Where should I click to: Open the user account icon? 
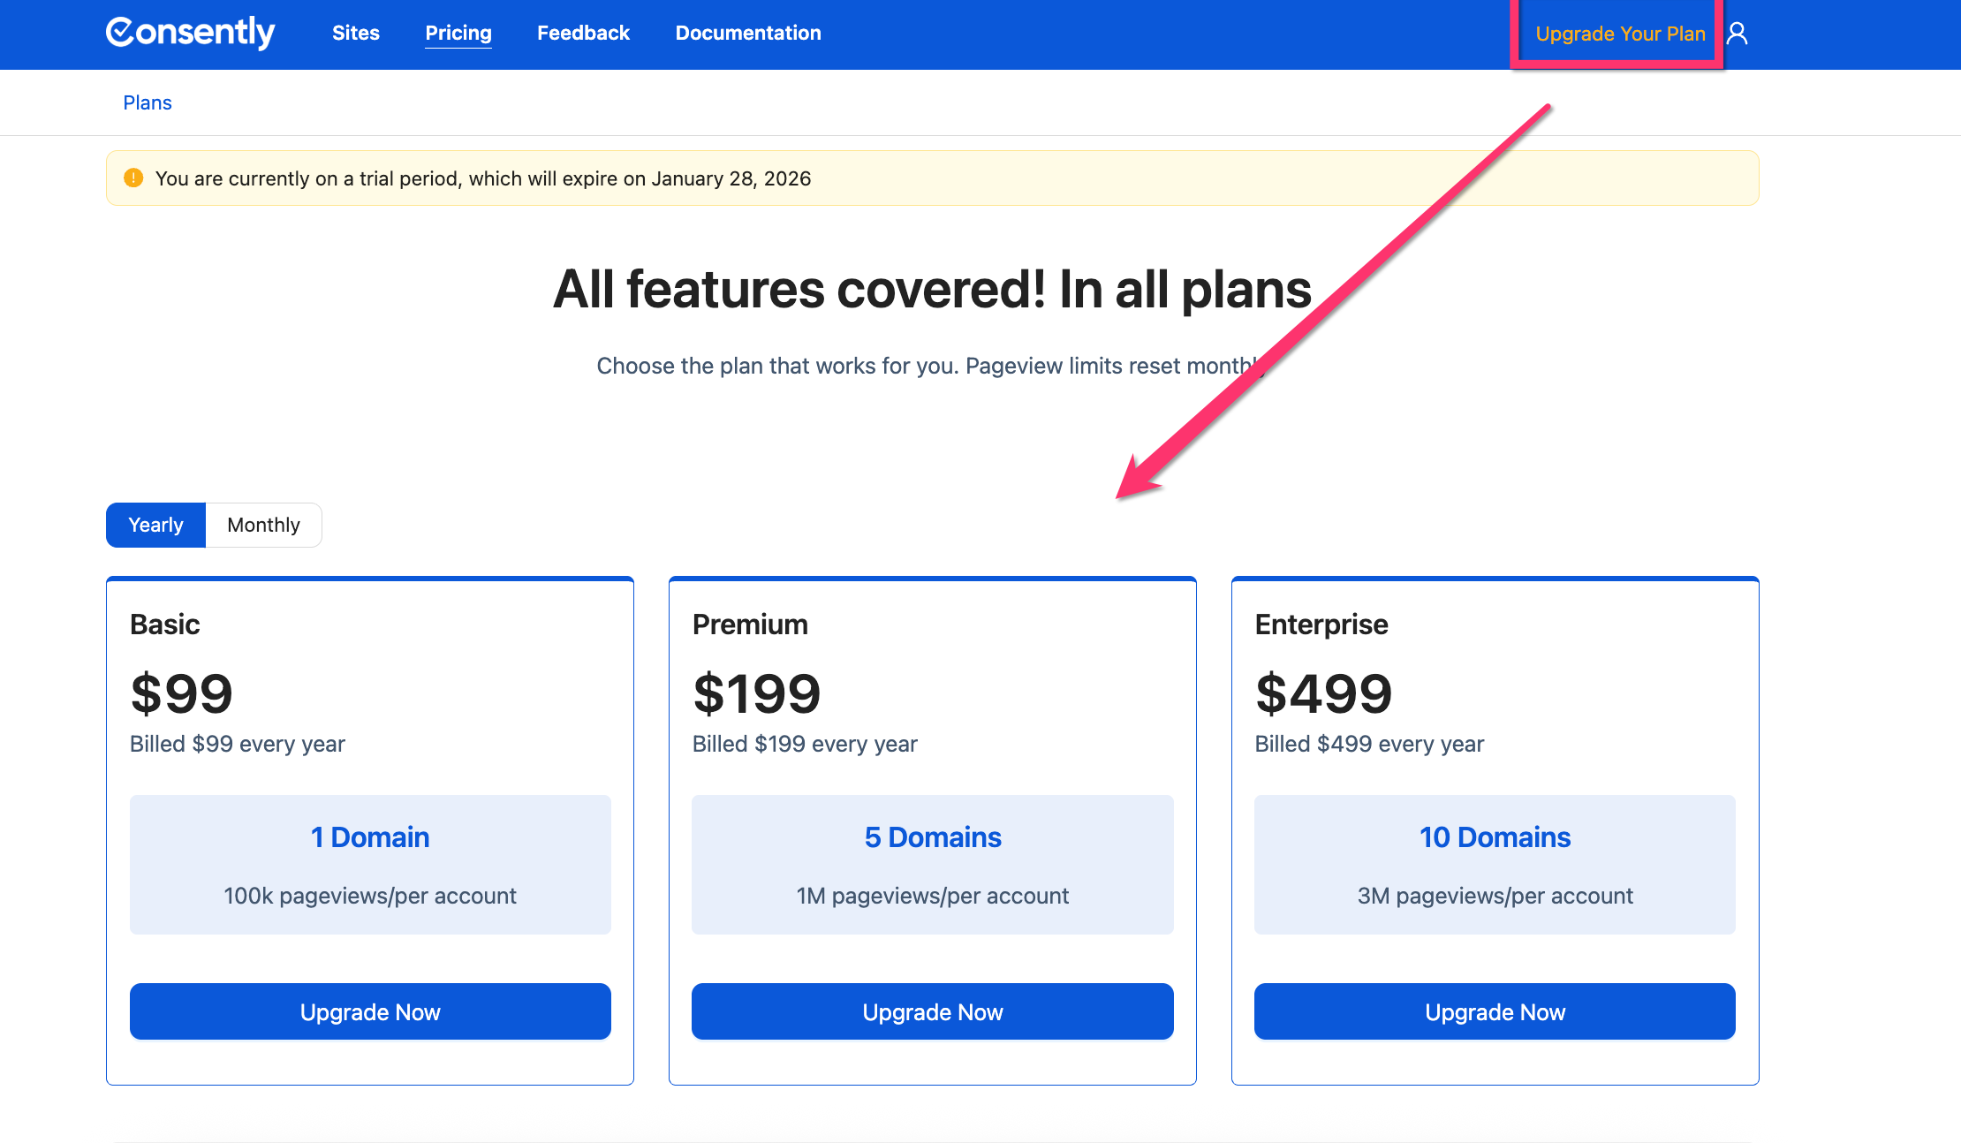point(1737,34)
